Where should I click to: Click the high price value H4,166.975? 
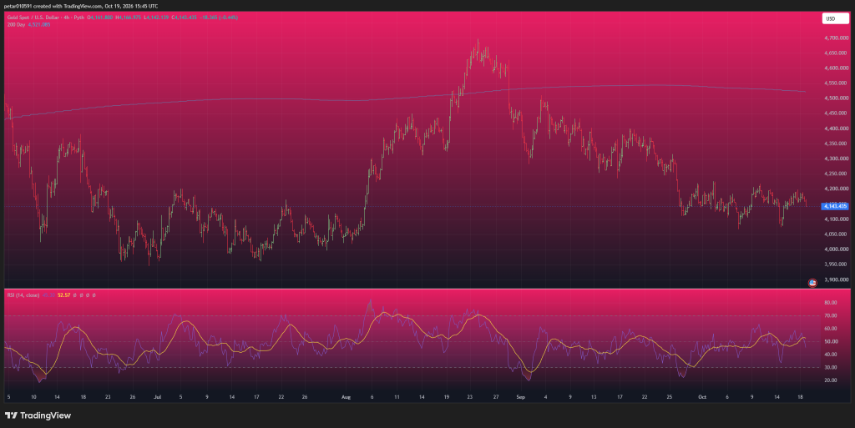coord(128,18)
